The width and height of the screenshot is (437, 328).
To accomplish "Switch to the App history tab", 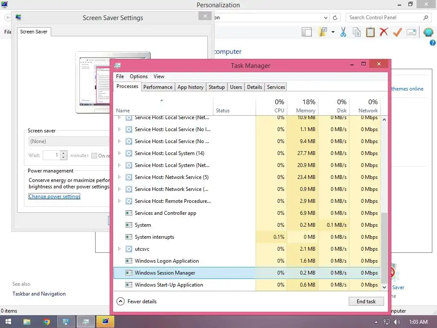I will coord(191,87).
